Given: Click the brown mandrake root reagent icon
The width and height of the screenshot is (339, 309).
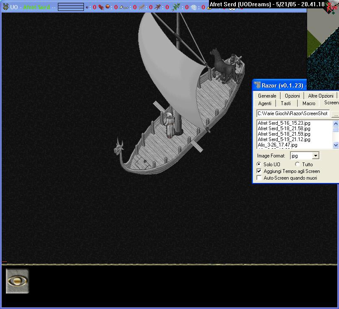Looking at the screenshot, I should [158, 7].
